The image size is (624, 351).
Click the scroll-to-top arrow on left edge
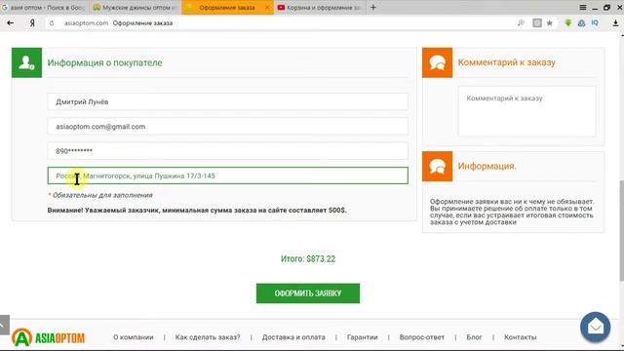click(4, 325)
